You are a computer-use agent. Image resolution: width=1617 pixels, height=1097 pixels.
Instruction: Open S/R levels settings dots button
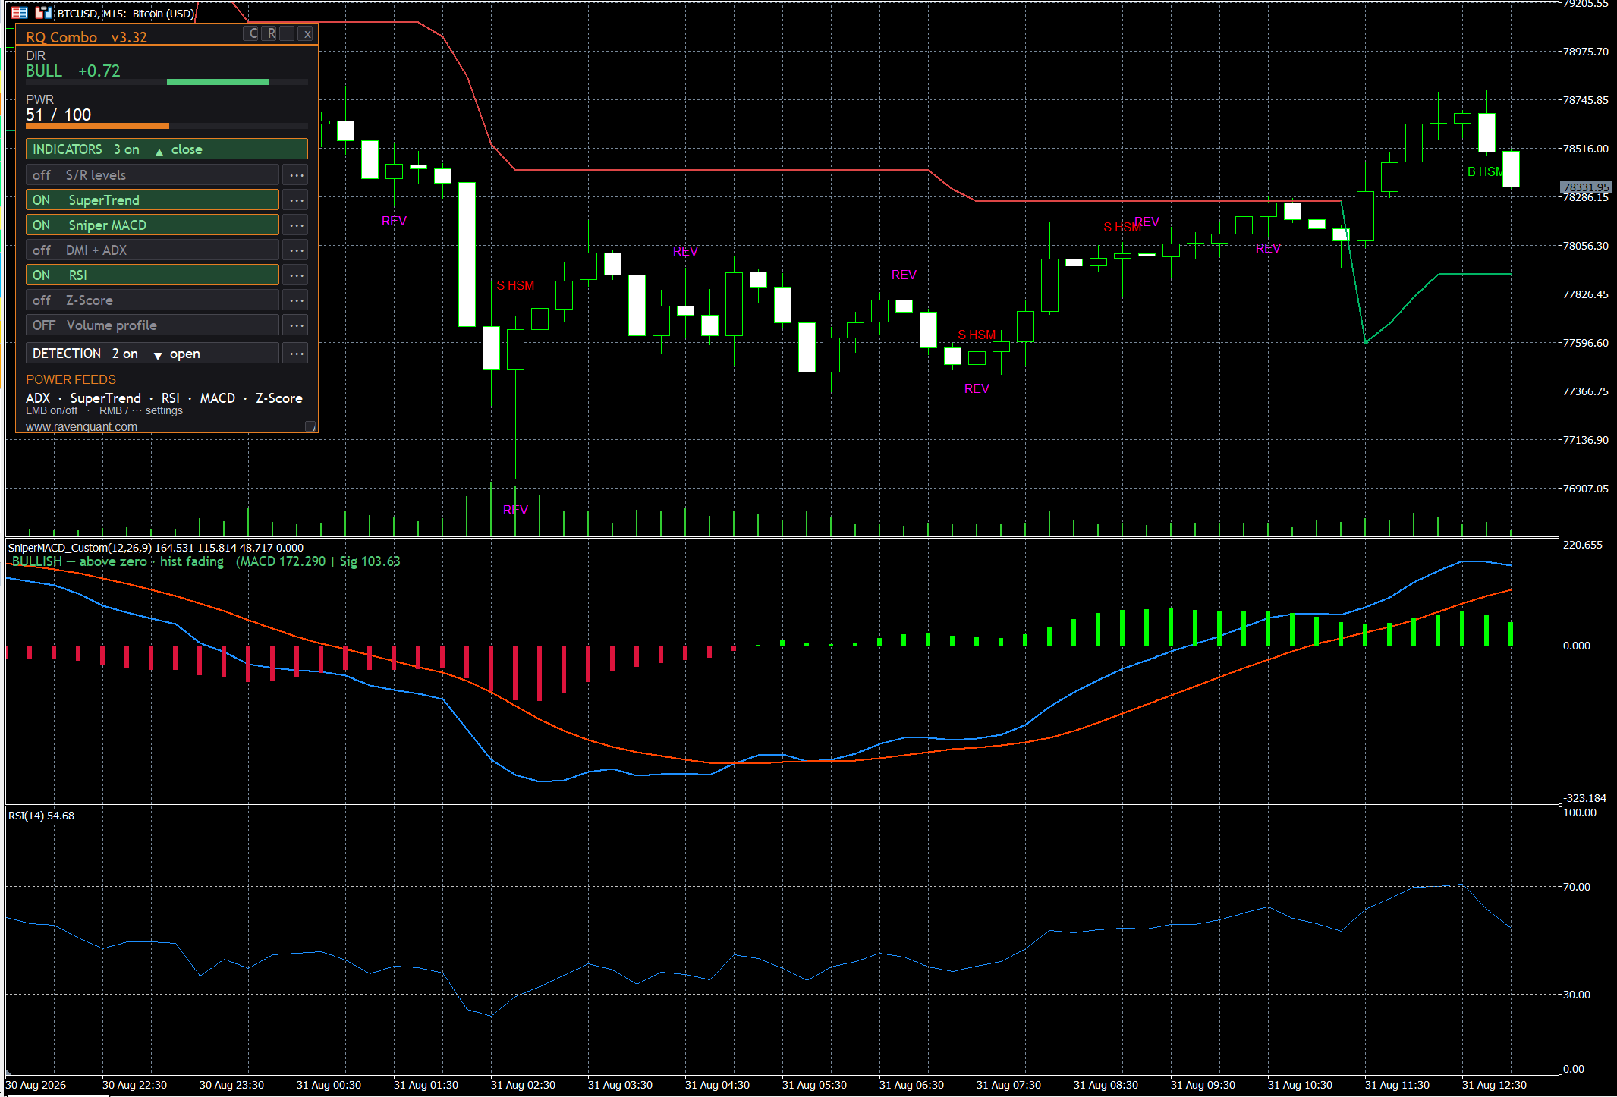pos(296,175)
